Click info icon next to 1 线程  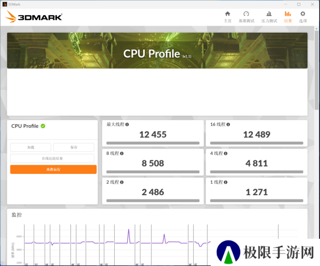[x=226, y=182]
